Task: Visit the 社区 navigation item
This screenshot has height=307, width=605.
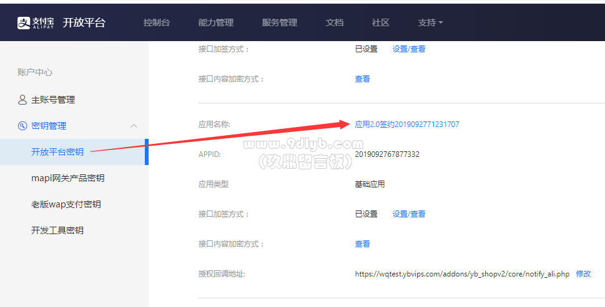Action: (x=380, y=22)
